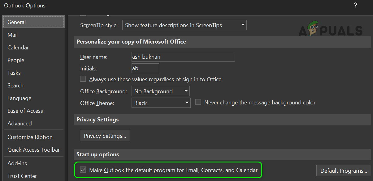Open Customize Ribbon settings
This screenshot has width=373, height=181.
pos(30,137)
